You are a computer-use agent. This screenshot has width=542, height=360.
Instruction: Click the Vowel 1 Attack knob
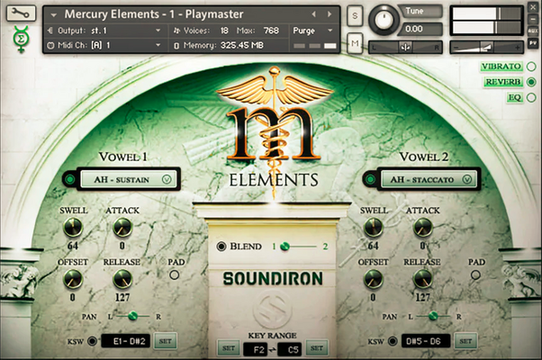[122, 228]
